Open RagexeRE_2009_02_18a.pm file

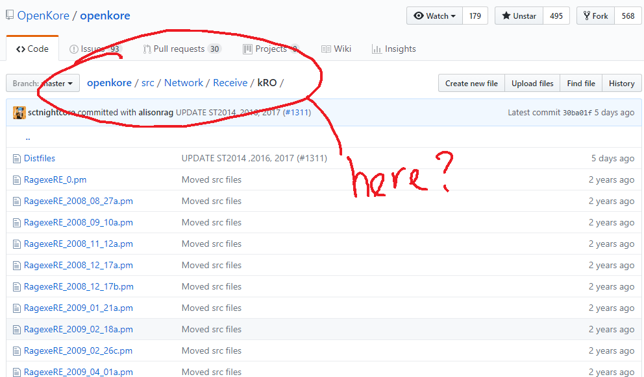point(79,329)
